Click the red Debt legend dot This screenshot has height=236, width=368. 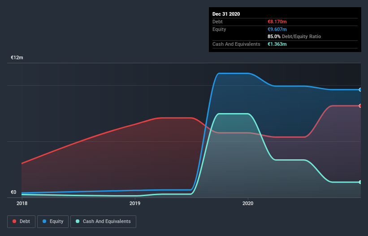click(14, 221)
